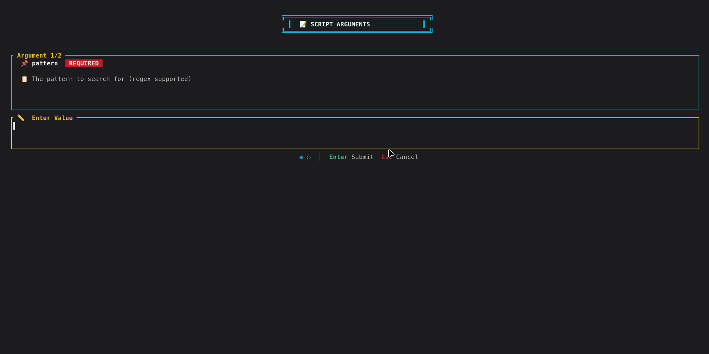Click the SCRIPT ARGUMENTS title text
709x354 pixels.
click(340, 24)
